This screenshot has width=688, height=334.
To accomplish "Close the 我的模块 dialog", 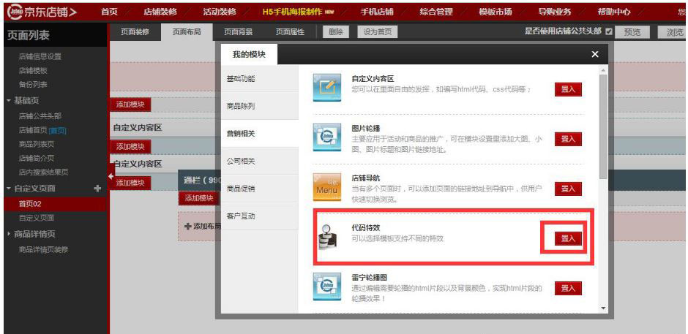I will [594, 55].
